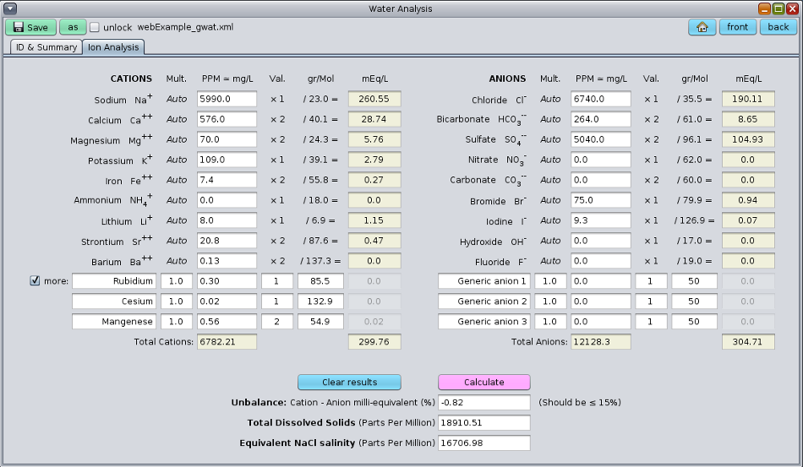Maximize the Water Analysis window
This screenshot has height=467, width=803.
click(778, 8)
